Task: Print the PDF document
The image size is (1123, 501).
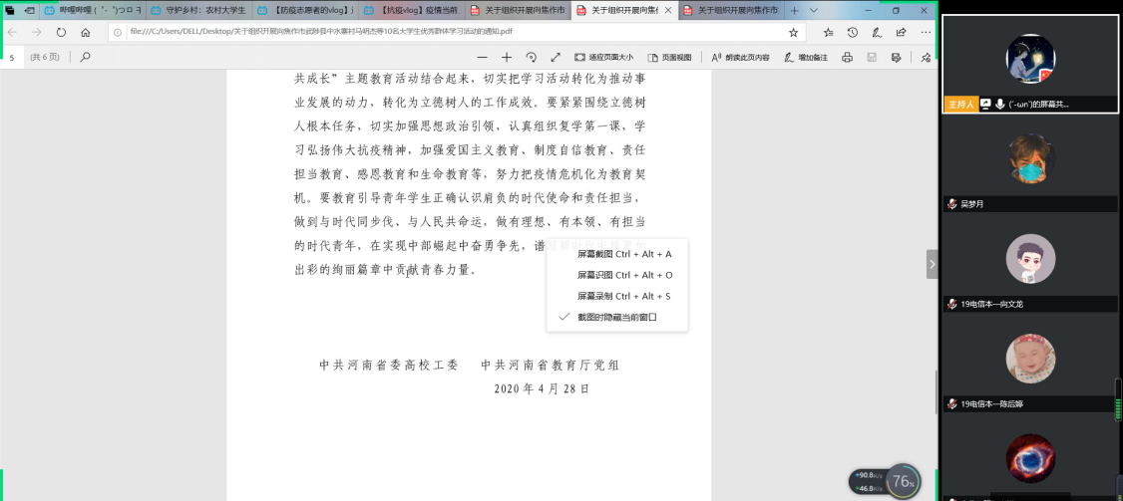Action: (847, 57)
